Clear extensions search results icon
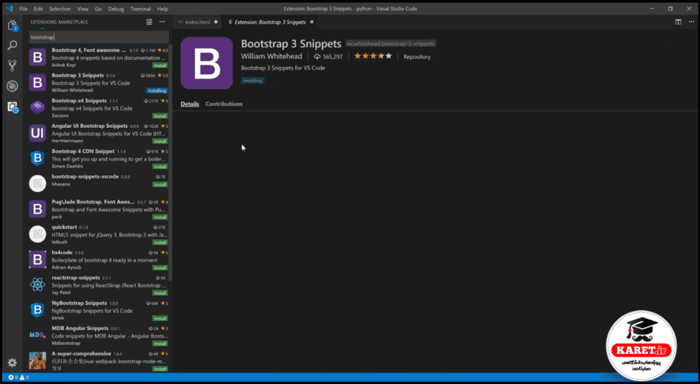The height and width of the screenshot is (384, 700). [x=149, y=22]
